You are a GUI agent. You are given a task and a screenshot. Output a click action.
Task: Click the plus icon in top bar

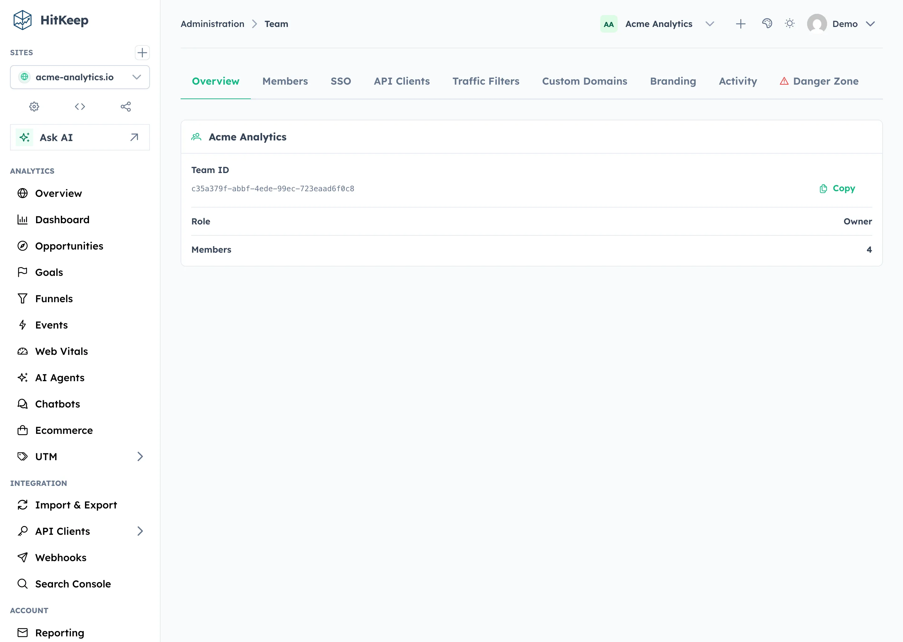click(x=741, y=24)
